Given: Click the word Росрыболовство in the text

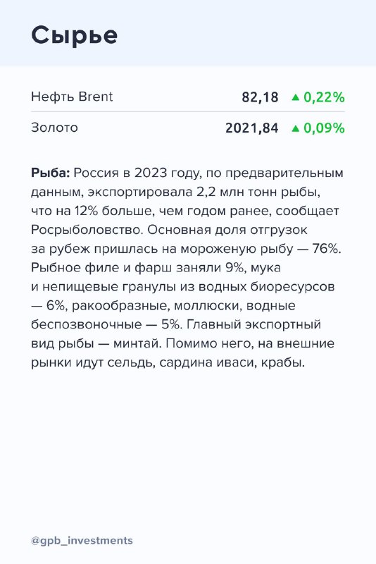Looking at the screenshot, I should (87, 230).
